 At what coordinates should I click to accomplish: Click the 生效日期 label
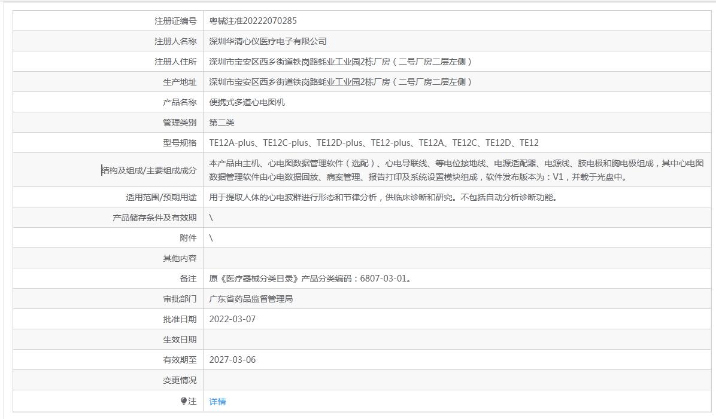(x=180, y=340)
